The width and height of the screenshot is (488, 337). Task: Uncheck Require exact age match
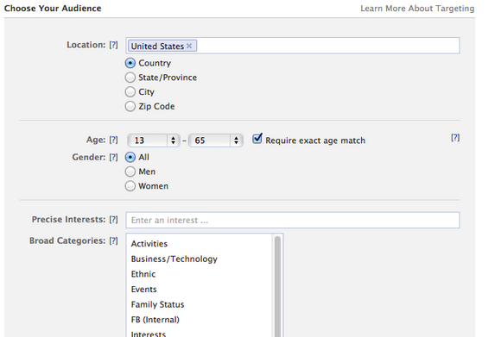[x=257, y=138]
